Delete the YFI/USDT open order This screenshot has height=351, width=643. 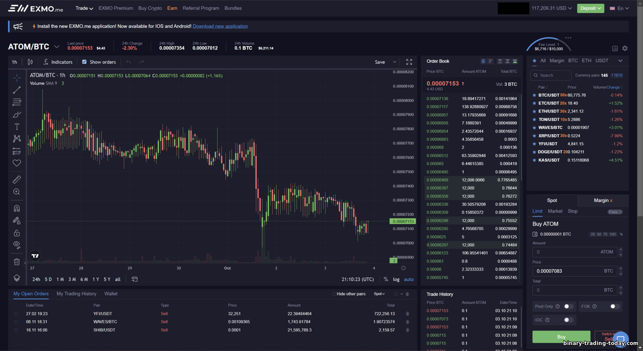click(x=407, y=314)
